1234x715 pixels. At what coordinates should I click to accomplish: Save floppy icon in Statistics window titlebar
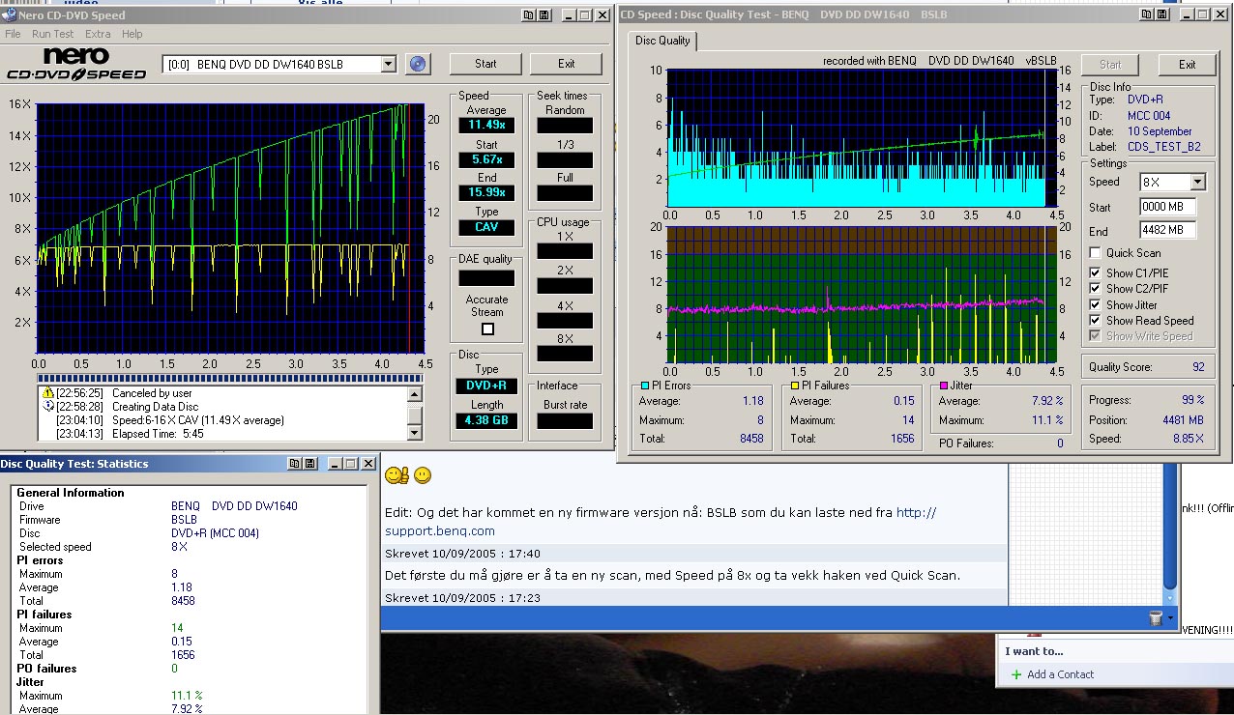(x=309, y=464)
